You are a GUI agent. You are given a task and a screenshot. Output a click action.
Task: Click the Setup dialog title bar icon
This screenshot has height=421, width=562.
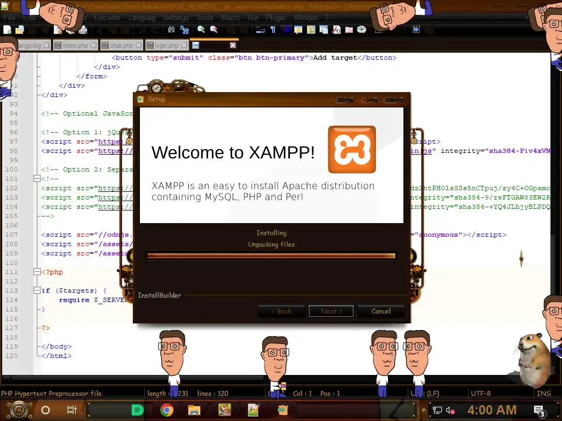(140, 99)
